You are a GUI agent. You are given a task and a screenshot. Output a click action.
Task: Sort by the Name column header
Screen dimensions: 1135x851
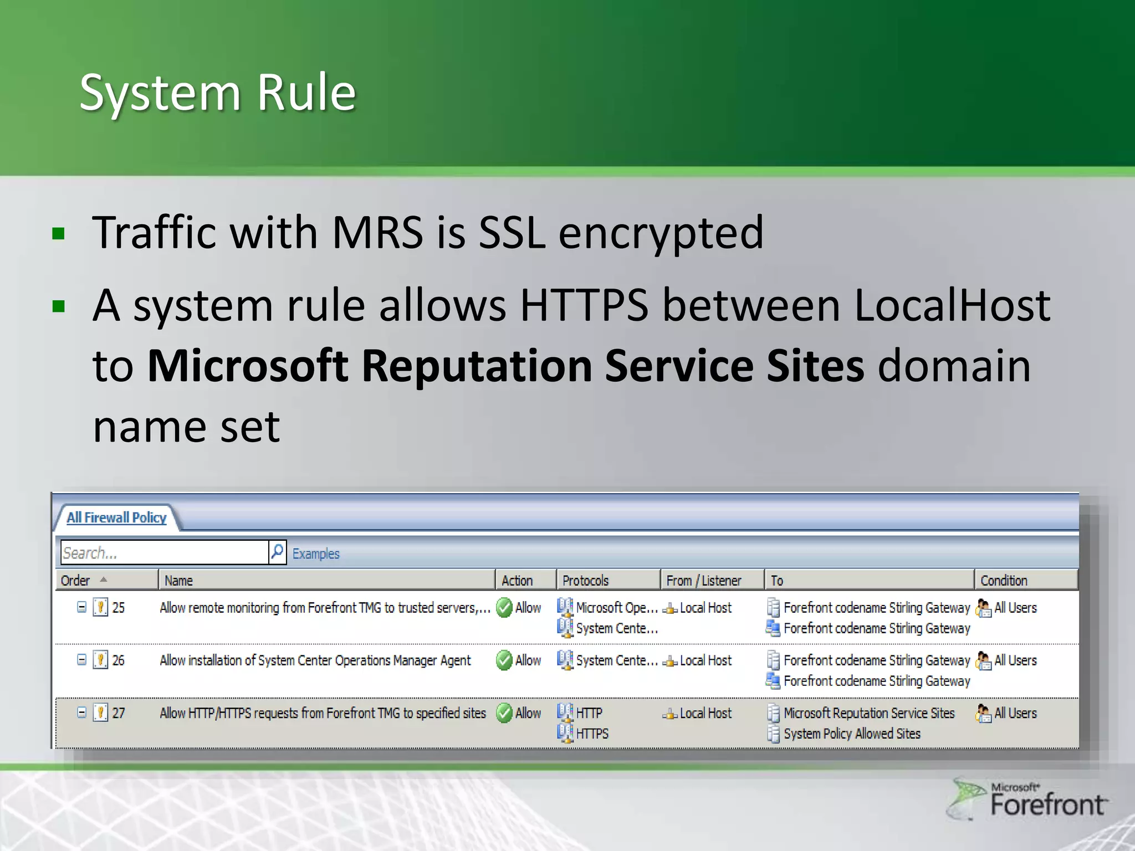click(327, 580)
